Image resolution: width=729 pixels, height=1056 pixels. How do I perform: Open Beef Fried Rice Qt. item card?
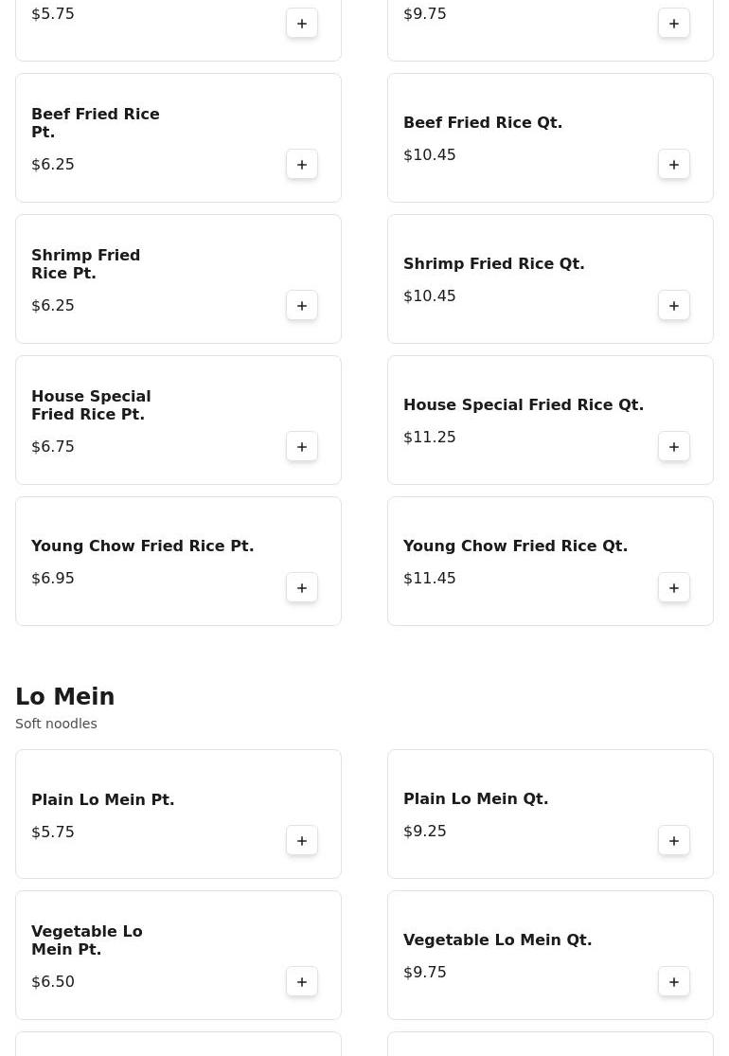point(550,138)
